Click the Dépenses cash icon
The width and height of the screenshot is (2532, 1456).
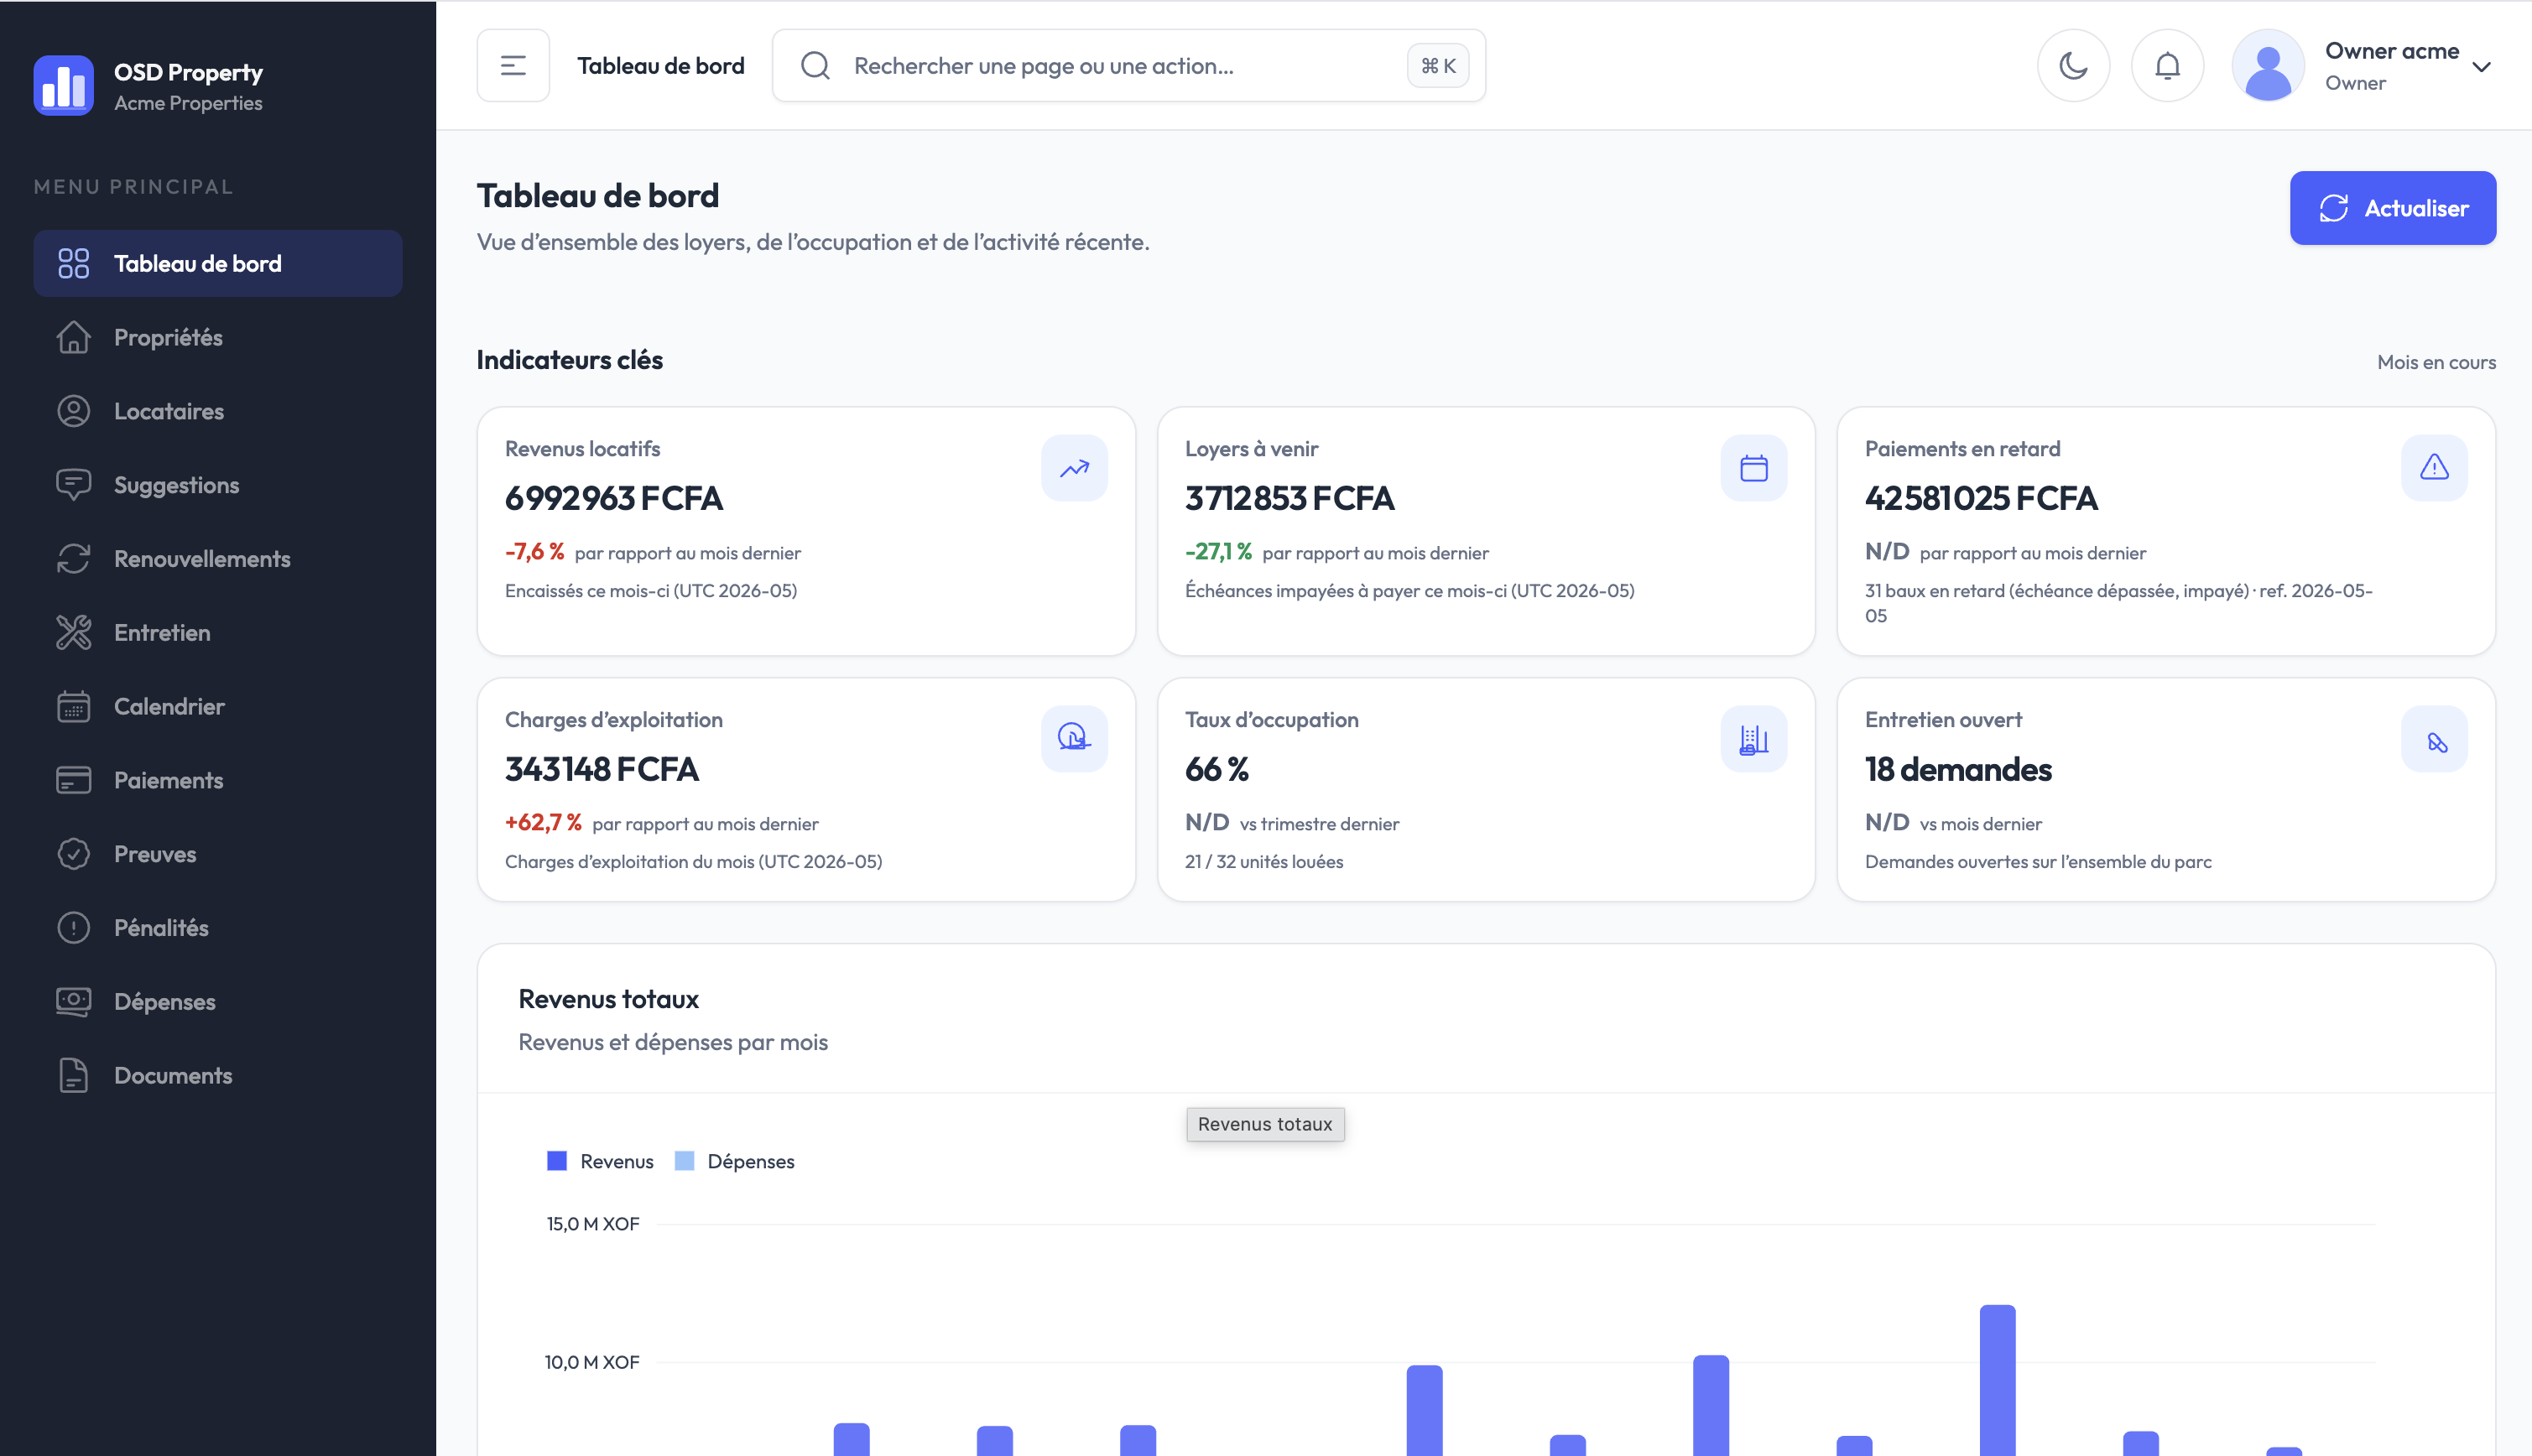click(74, 1002)
